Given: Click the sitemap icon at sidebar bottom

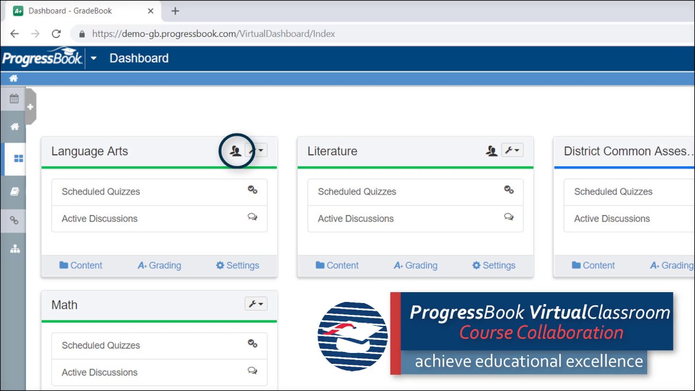Looking at the screenshot, I should pos(14,249).
